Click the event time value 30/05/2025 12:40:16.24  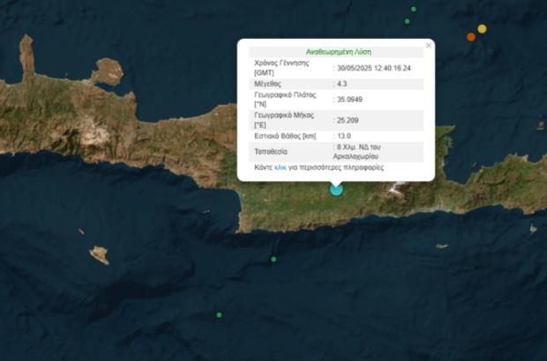373,68
